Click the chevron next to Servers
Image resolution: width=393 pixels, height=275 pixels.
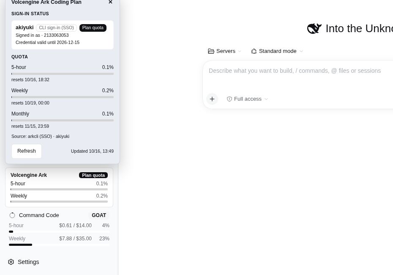pyautogui.click(x=240, y=51)
